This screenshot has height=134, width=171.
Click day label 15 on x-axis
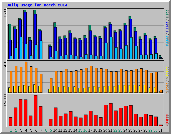(80, 130)
